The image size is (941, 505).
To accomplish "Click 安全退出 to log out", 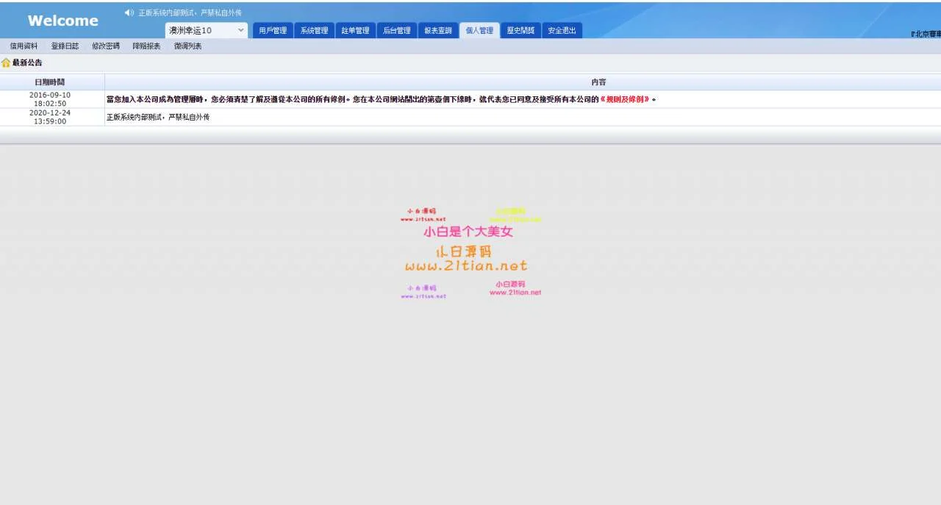I will pyautogui.click(x=562, y=31).
